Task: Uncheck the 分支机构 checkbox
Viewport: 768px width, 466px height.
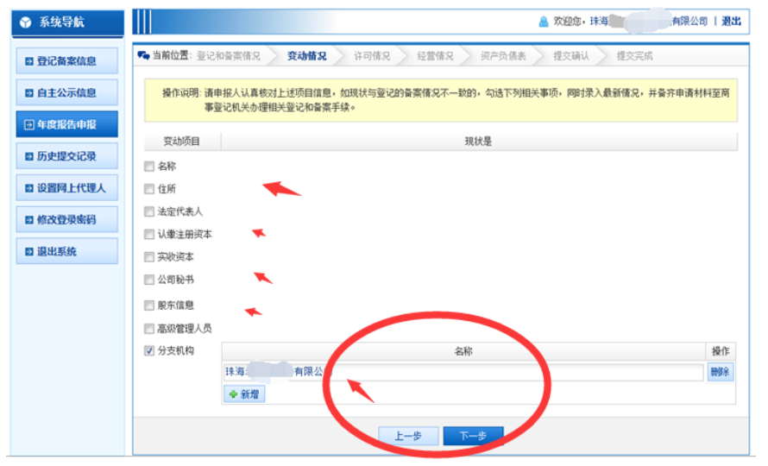Action: click(x=149, y=350)
